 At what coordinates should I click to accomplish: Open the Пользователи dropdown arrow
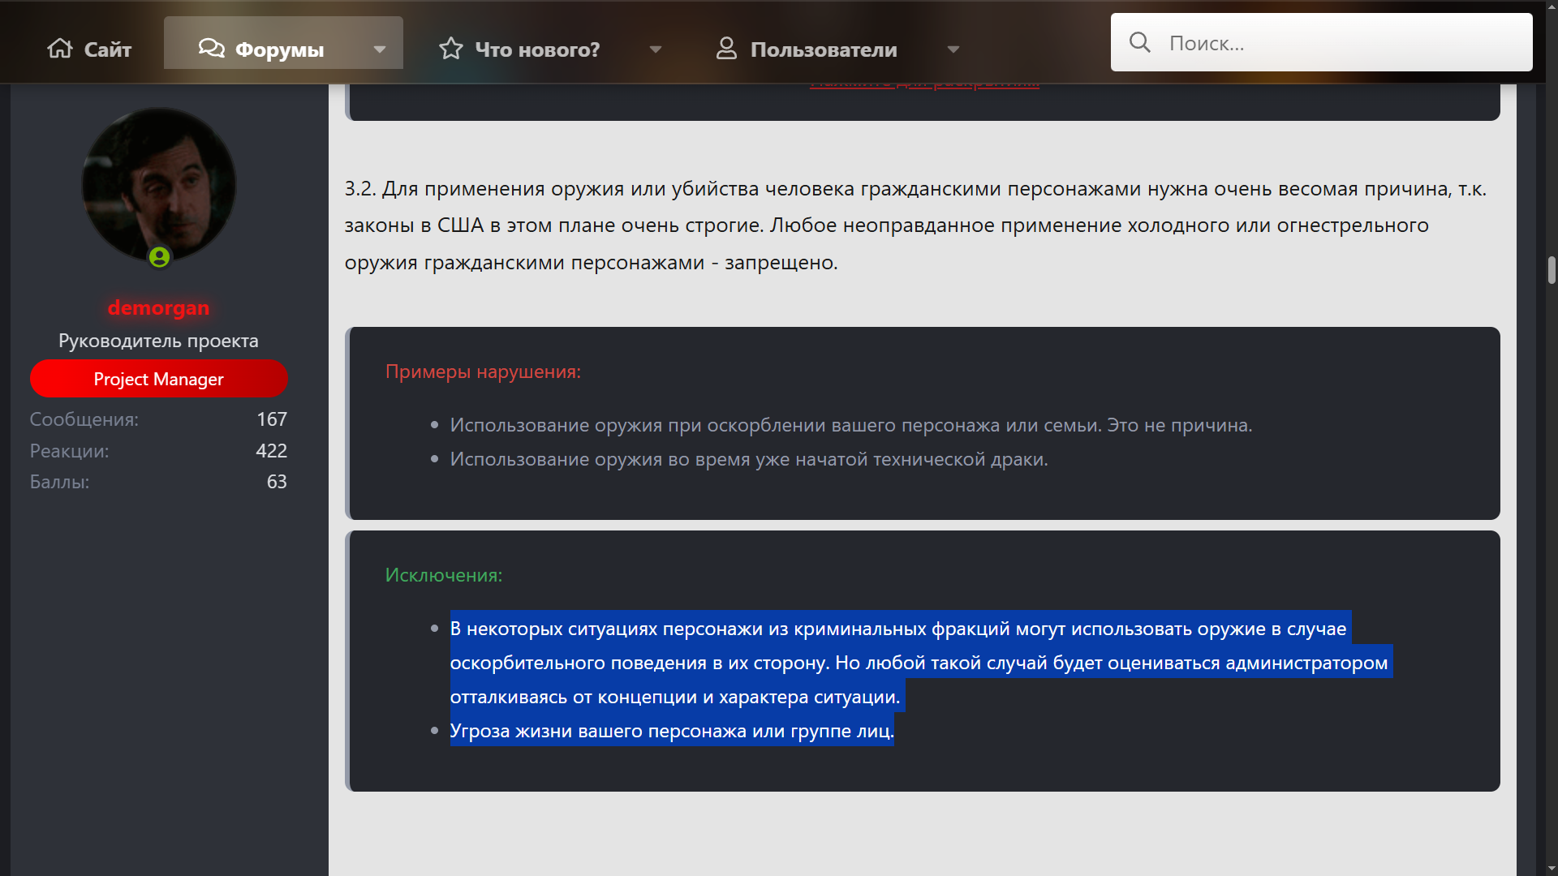coord(953,49)
